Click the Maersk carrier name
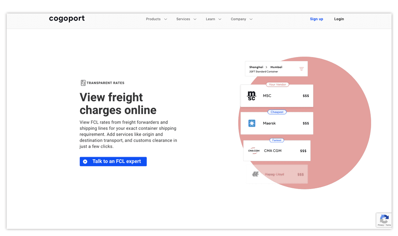The height and width of the screenshot is (236, 398). 269,123
